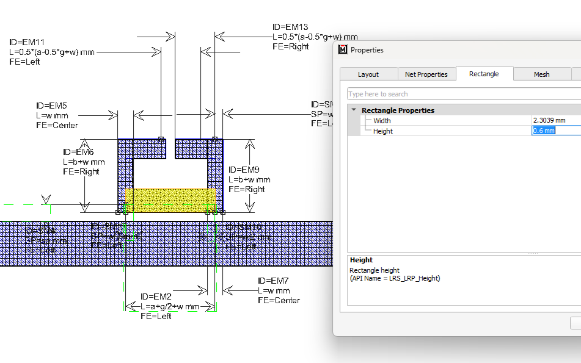
Task: Open the Net Properties tab
Action: pos(426,74)
